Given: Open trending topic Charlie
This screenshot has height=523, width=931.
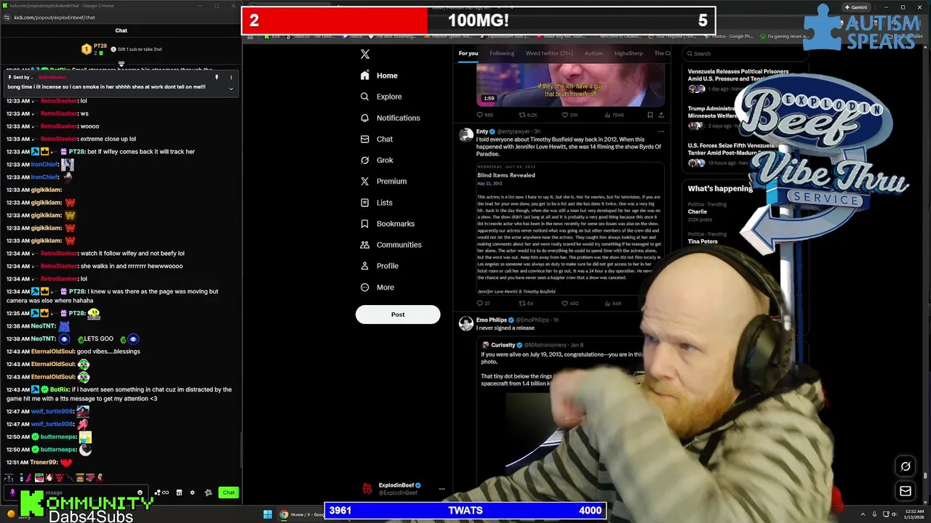Looking at the screenshot, I should (x=697, y=211).
